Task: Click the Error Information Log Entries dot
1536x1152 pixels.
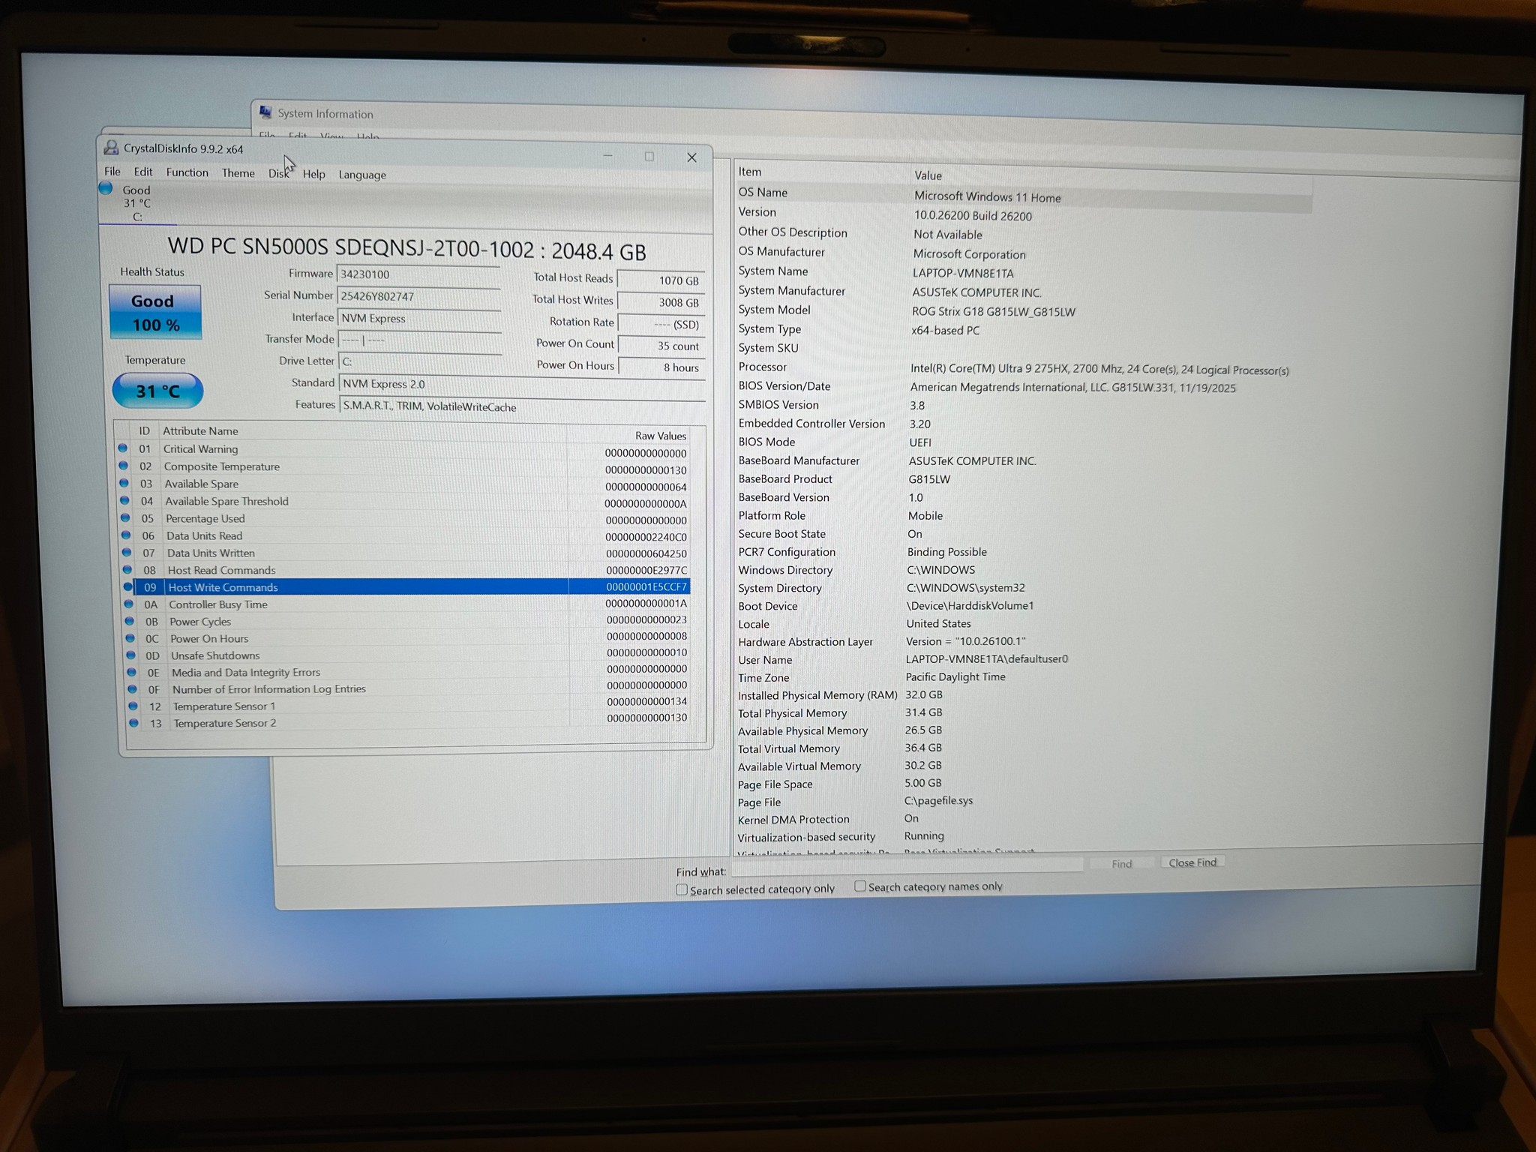Action: 133,688
